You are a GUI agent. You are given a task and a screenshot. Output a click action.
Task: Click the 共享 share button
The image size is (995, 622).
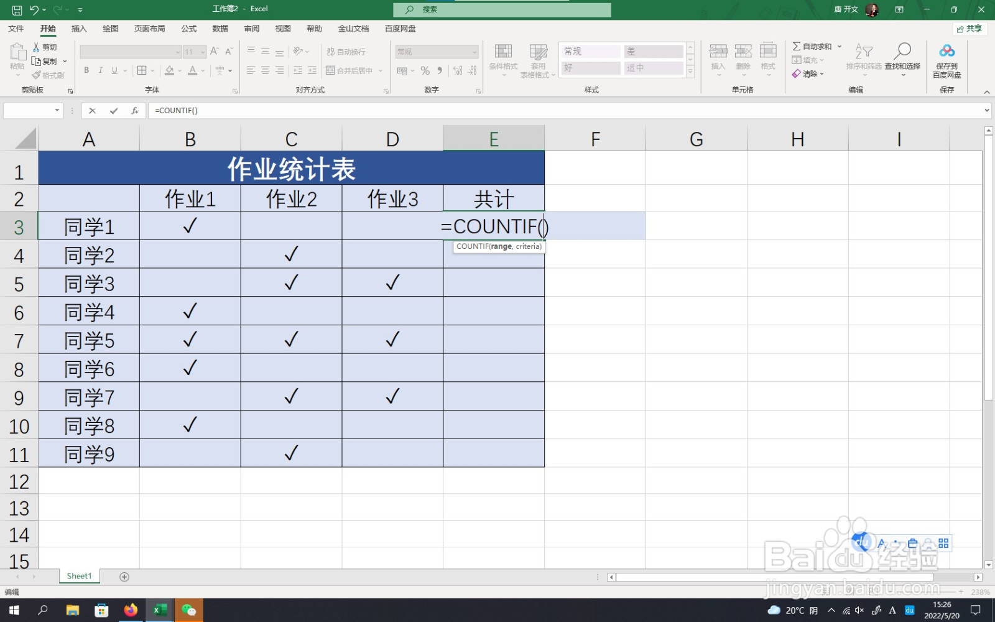pos(970,28)
